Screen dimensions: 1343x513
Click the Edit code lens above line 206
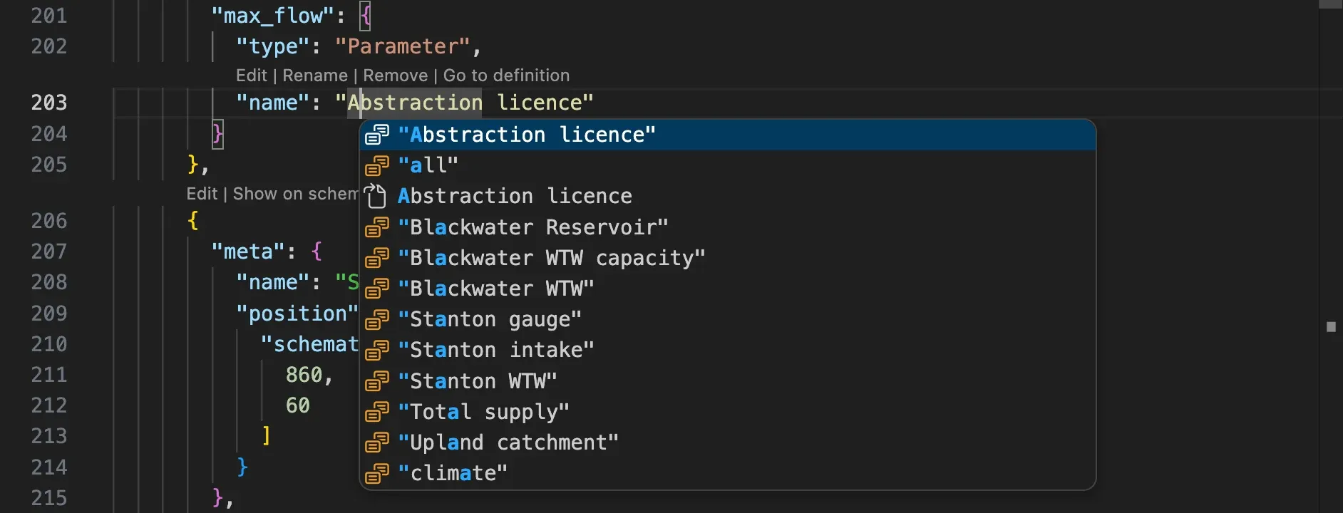[202, 194]
